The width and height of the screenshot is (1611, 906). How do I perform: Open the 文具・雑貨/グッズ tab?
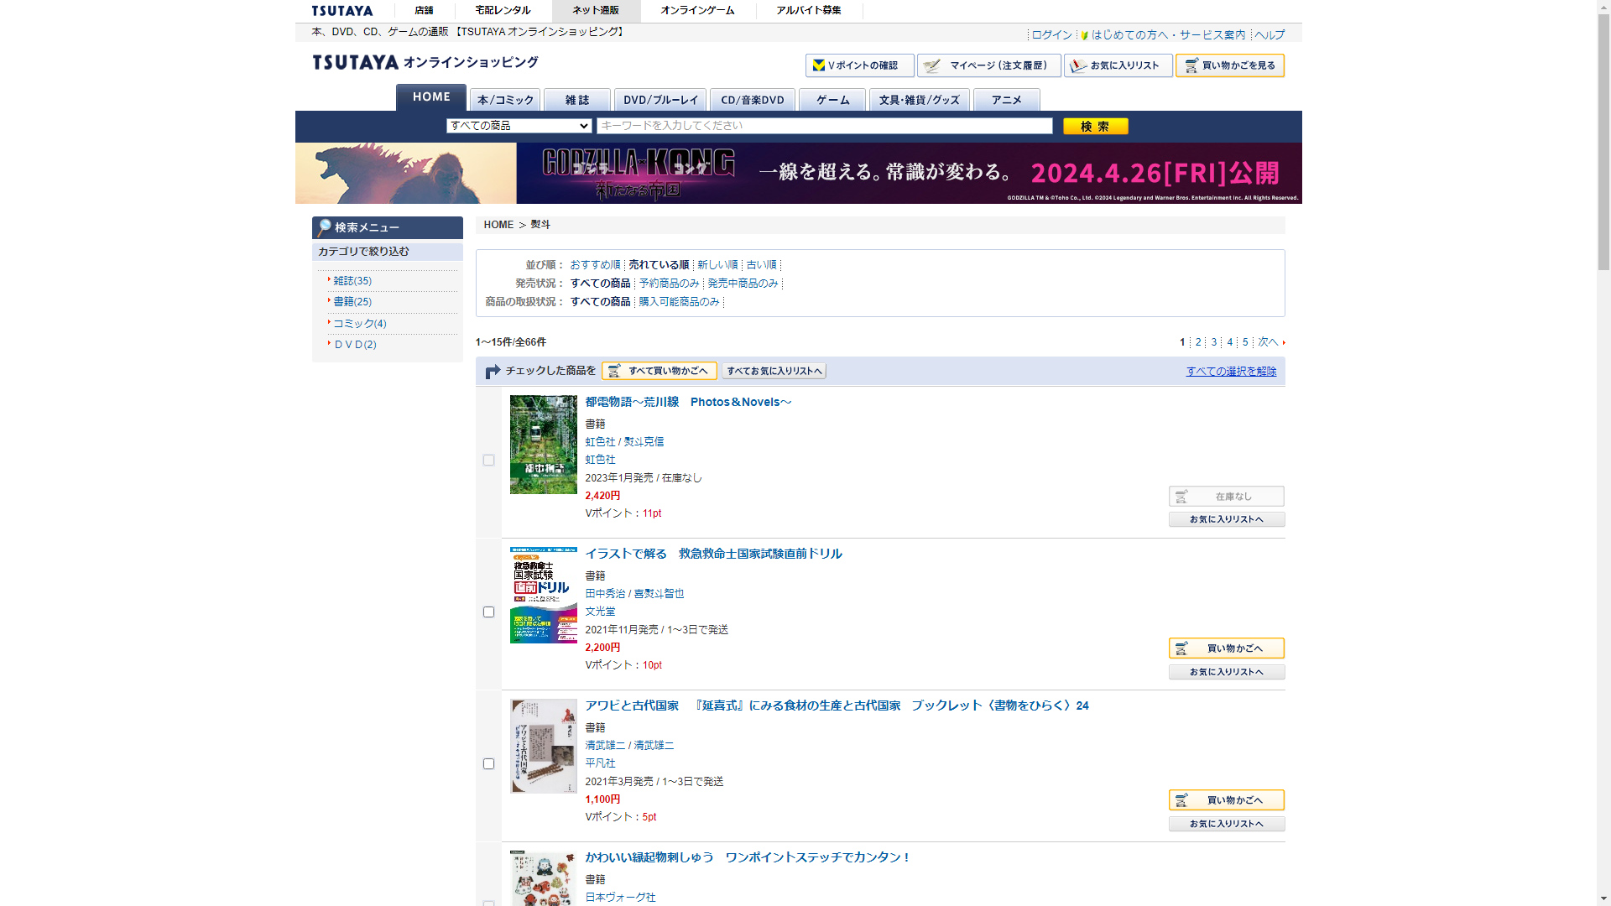(920, 100)
